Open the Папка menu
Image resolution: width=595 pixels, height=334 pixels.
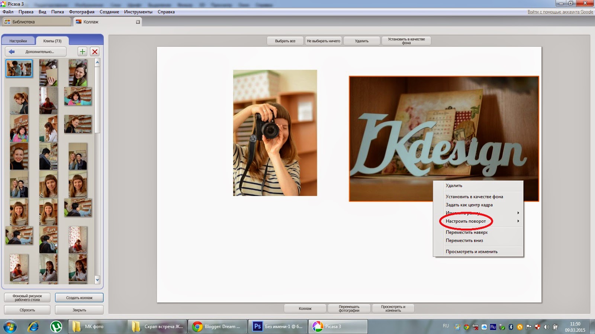click(58, 12)
